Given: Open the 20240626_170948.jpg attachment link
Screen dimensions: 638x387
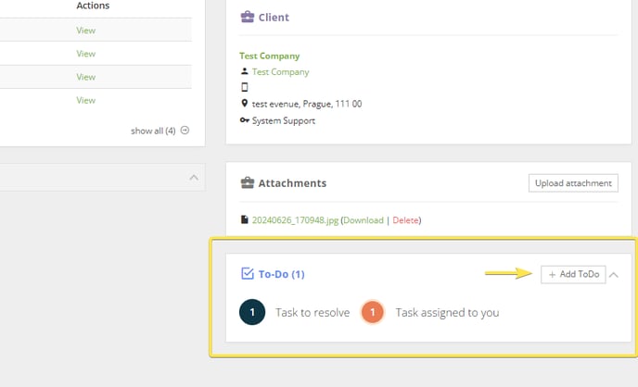Looking at the screenshot, I should 295,220.
